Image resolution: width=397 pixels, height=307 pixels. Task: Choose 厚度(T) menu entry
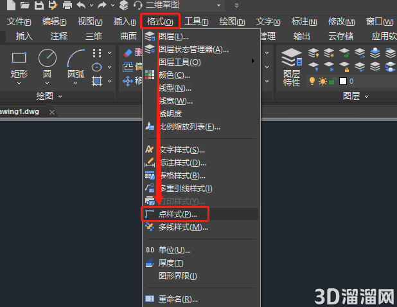(x=201, y=263)
